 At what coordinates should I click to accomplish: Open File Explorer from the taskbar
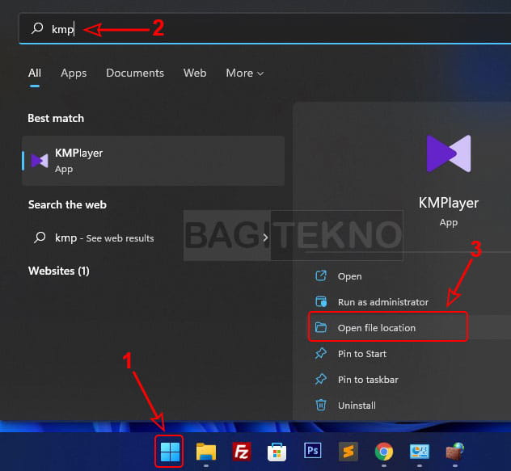tap(205, 452)
